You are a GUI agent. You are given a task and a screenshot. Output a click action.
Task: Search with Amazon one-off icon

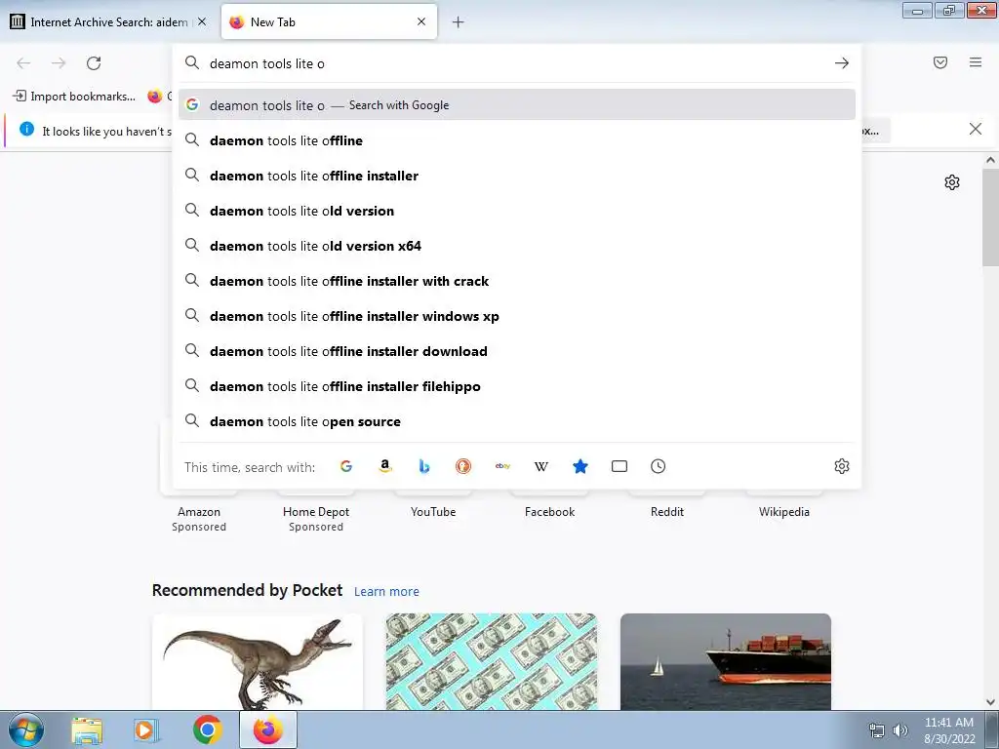tap(384, 466)
